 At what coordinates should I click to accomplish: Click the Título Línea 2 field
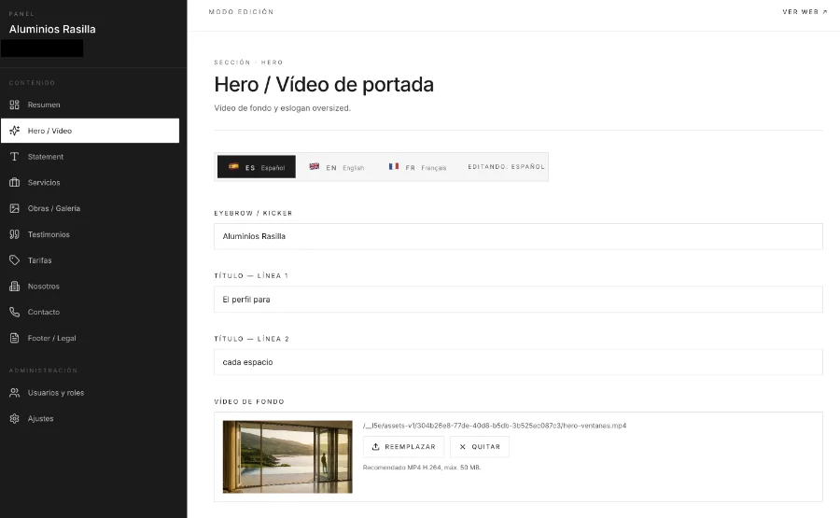point(518,362)
